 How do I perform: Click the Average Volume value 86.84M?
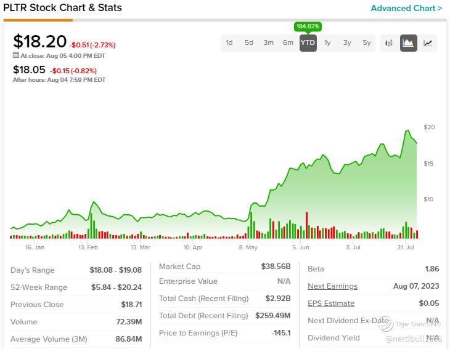[129, 339]
